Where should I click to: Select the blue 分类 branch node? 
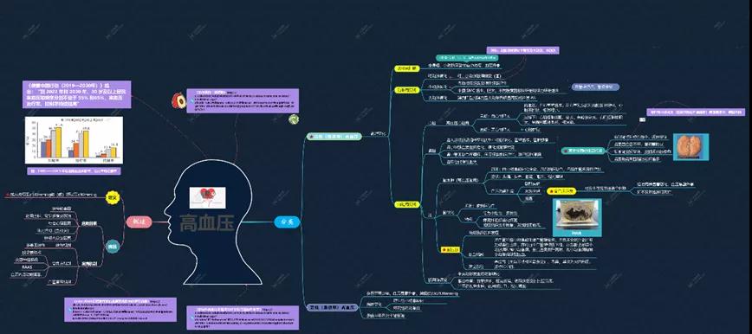287,222
